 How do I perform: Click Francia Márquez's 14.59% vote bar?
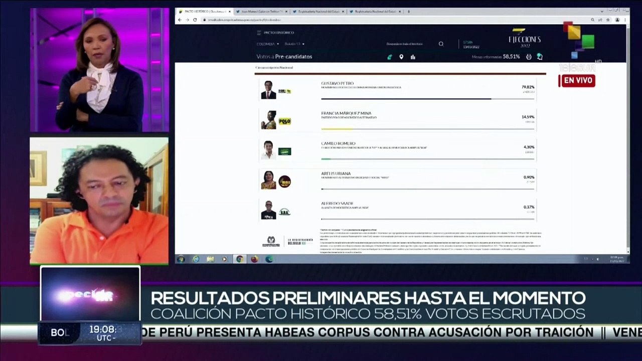pyautogui.click(x=428, y=129)
